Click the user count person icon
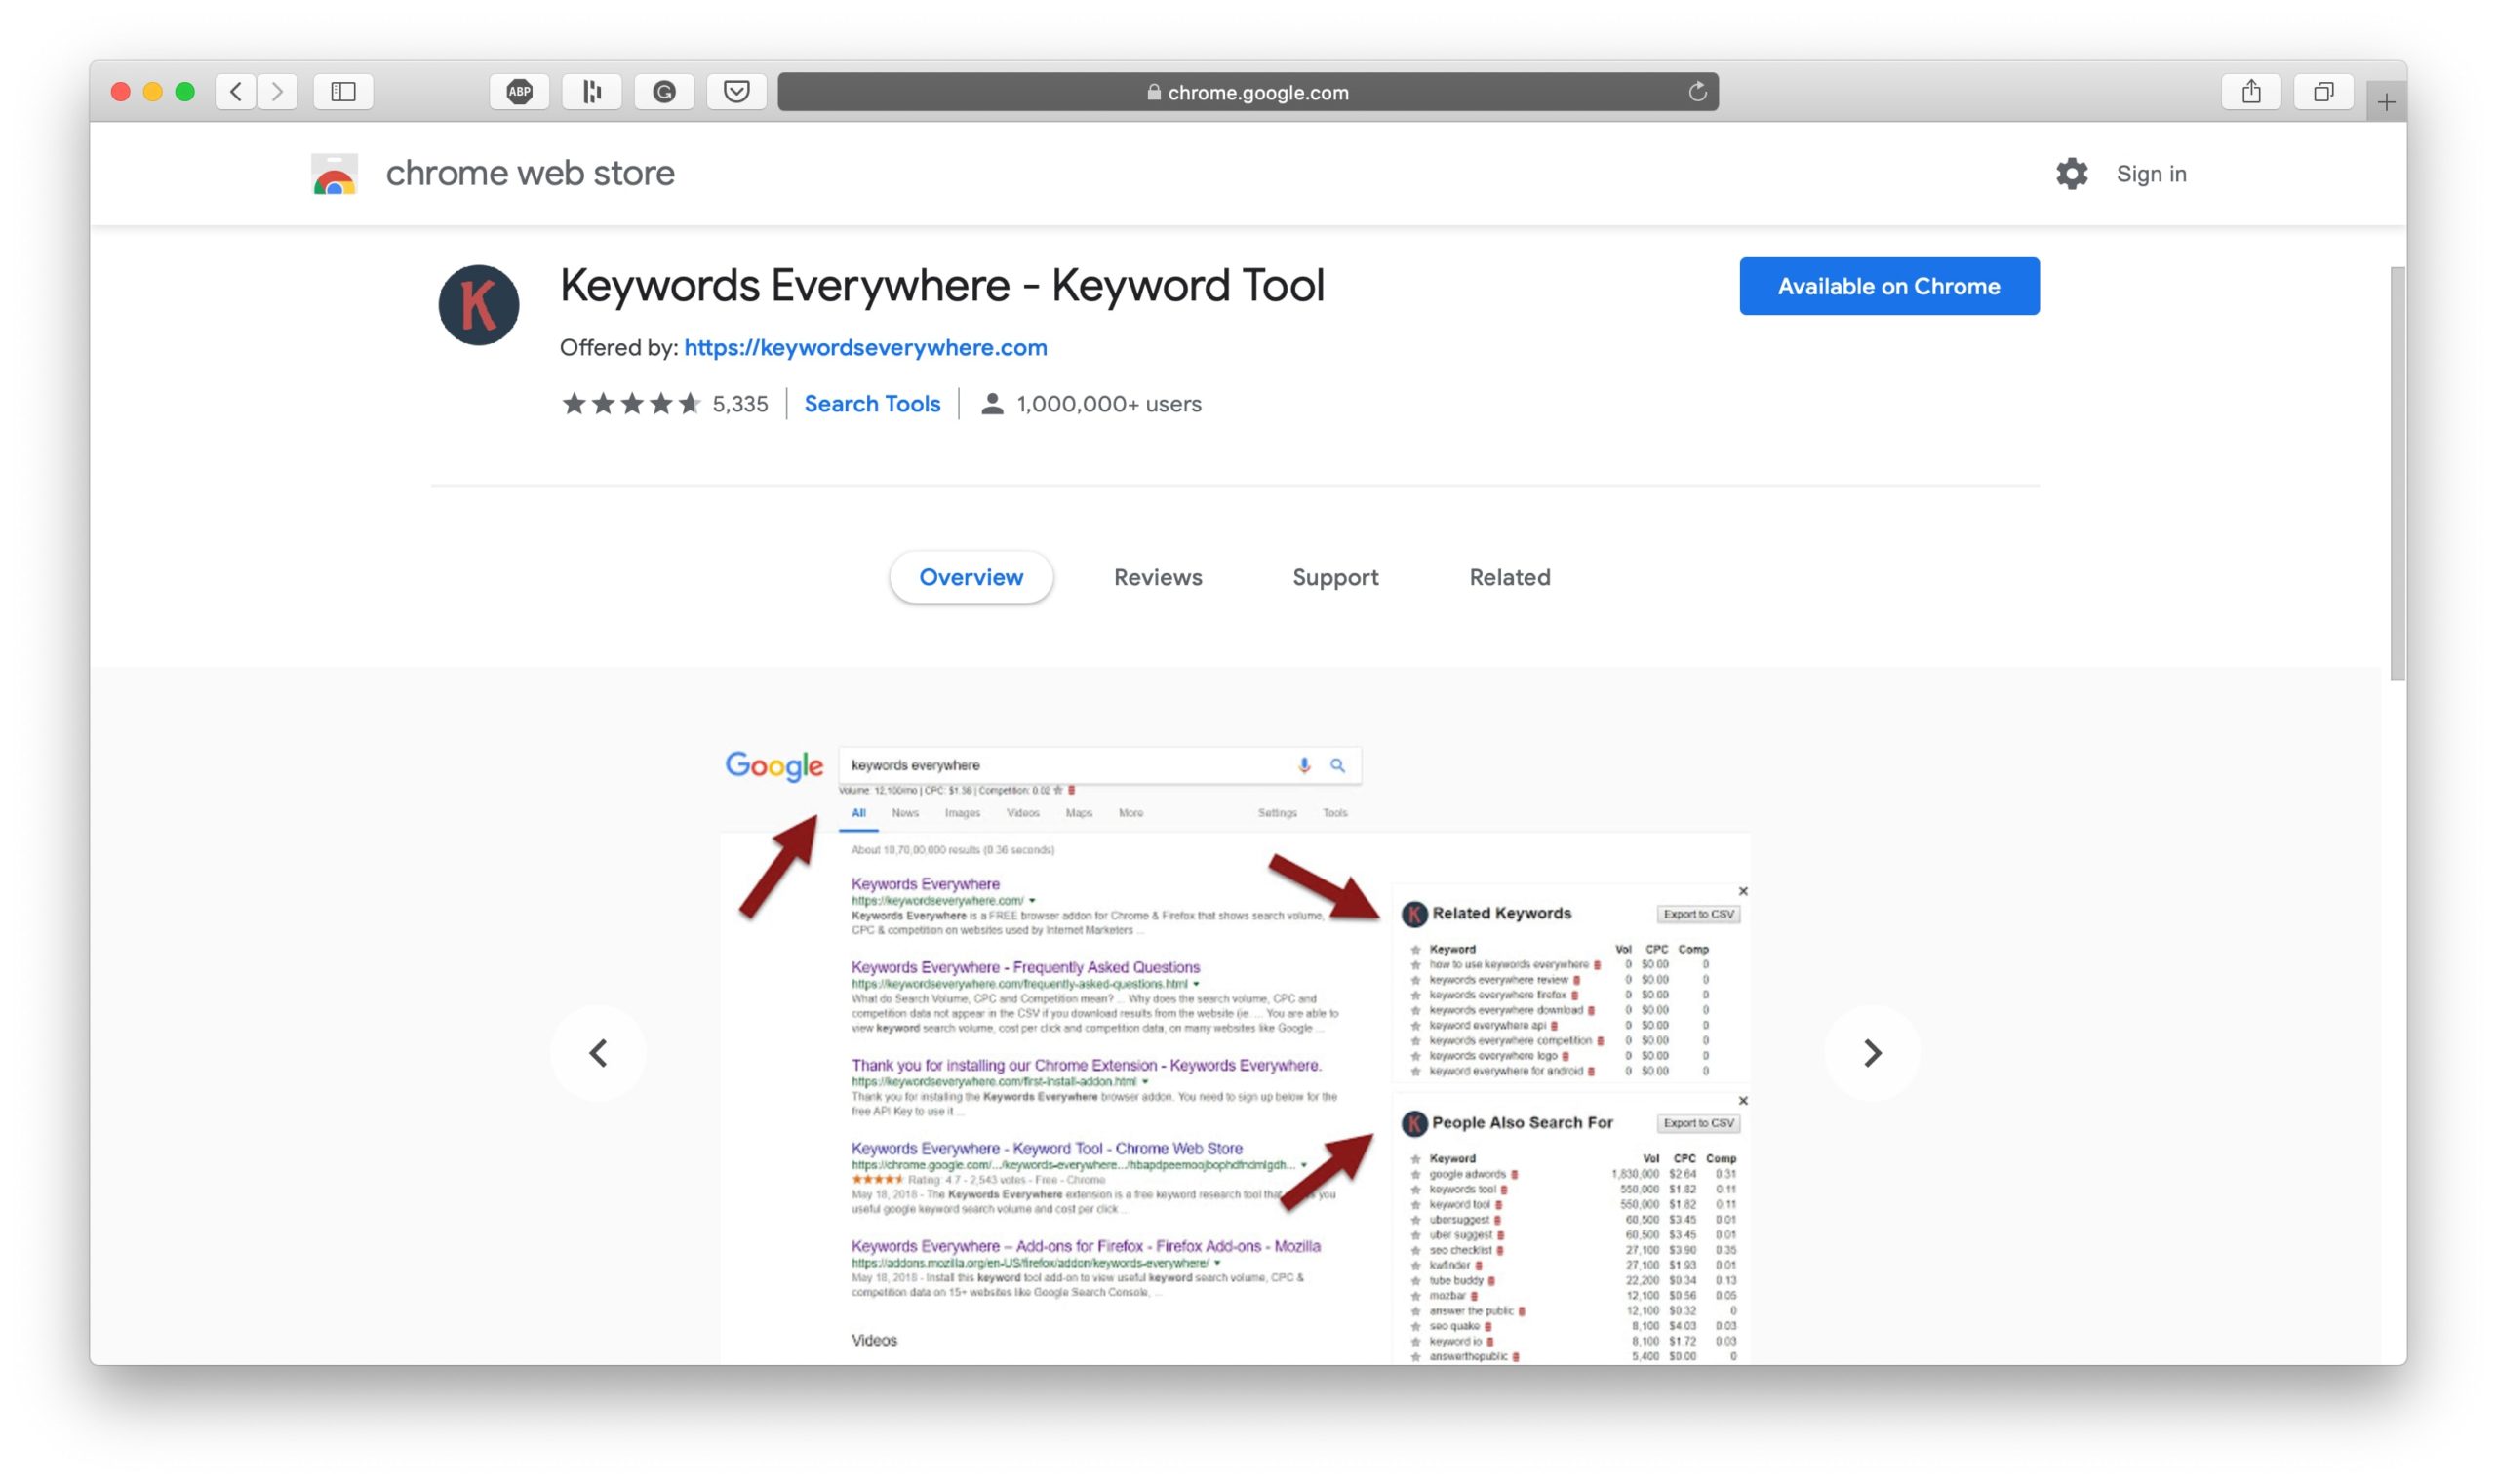 coord(991,404)
